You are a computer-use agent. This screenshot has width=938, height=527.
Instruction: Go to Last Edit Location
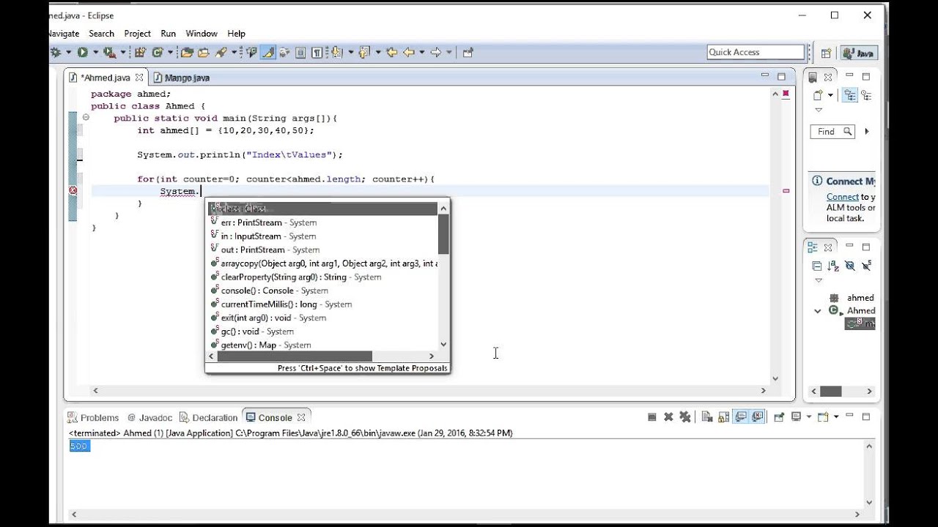pos(392,53)
